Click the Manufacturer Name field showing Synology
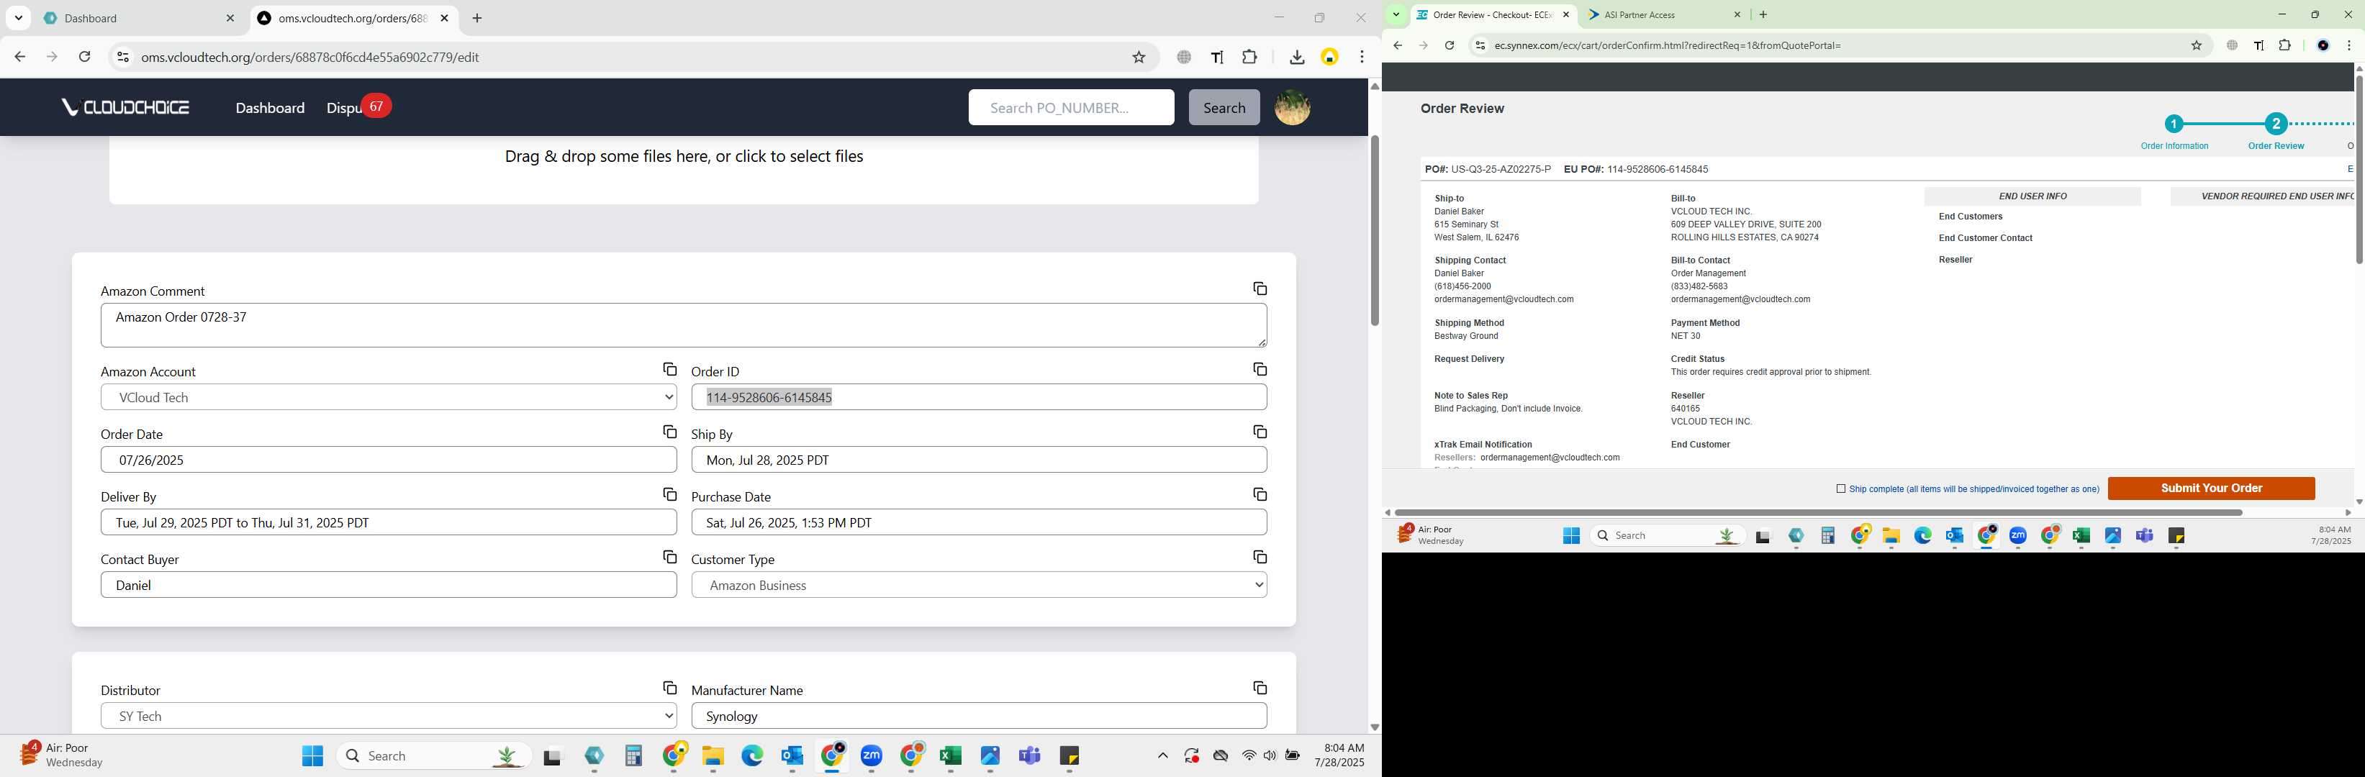2365x777 pixels. (x=979, y=716)
